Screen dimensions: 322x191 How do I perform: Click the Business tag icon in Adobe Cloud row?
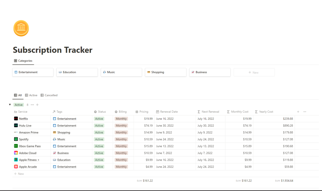pyautogui.click(x=54, y=153)
